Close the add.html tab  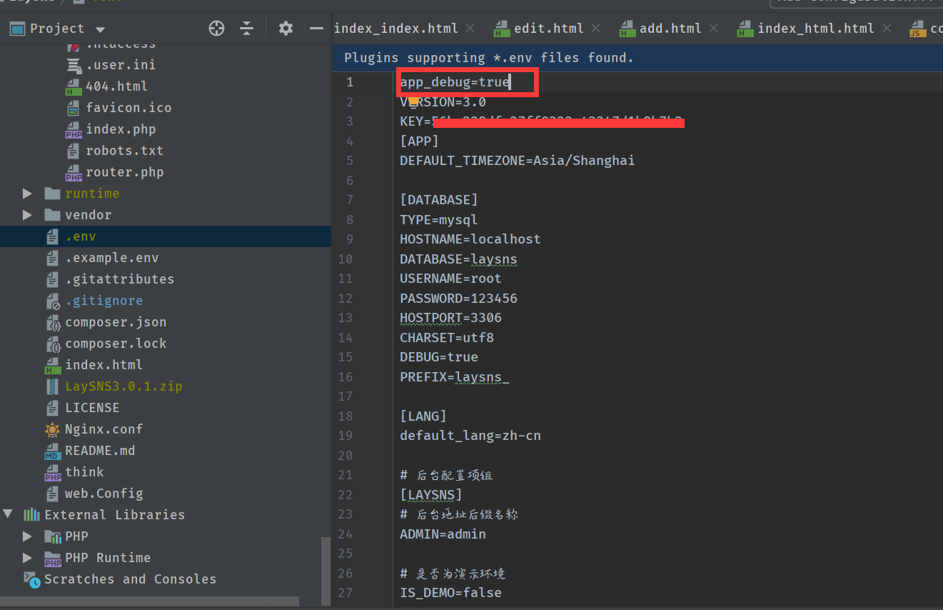pyautogui.click(x=713, y=29)
